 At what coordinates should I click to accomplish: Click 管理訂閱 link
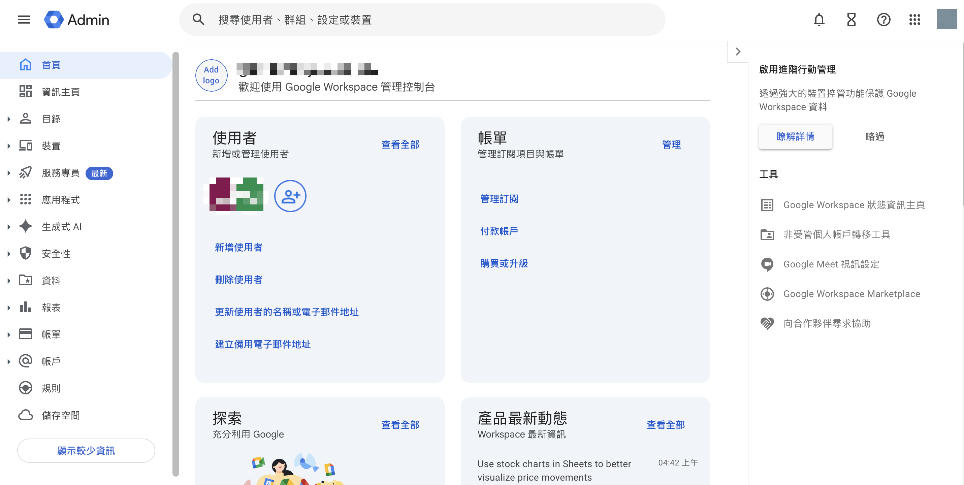499,199
